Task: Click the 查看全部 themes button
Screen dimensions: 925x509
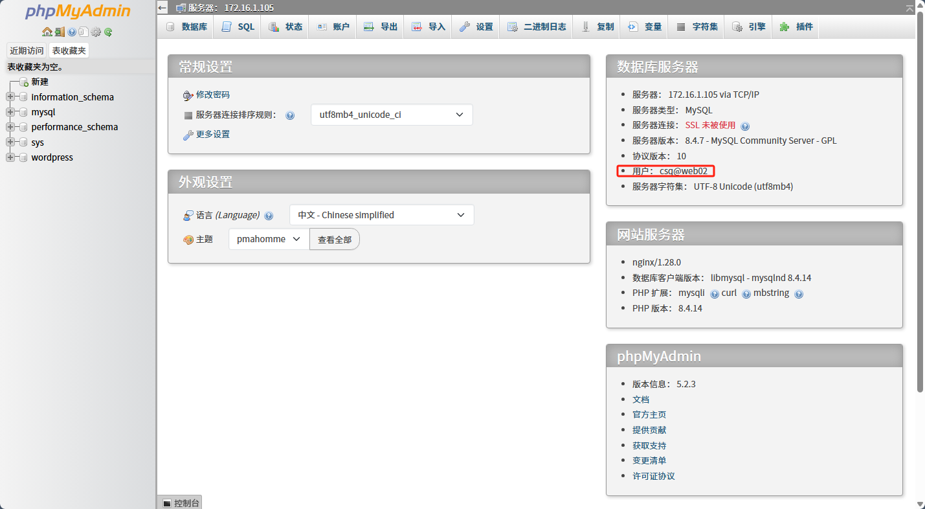Action: coord(335,240)
